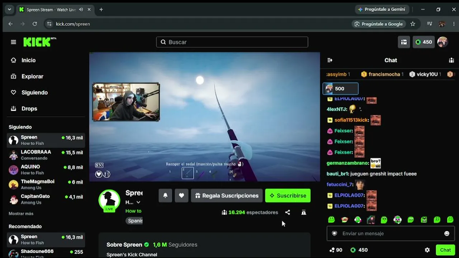
Task: Open the How to category link under the title
Action: coord(133,211)
